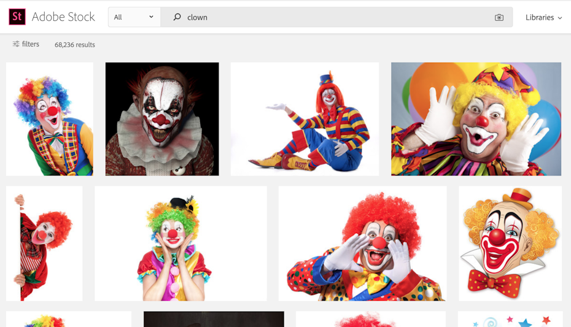Open the rainbow-wig clown with plaid vest
The width and height of the screenshot is (571, 327).
50,119
